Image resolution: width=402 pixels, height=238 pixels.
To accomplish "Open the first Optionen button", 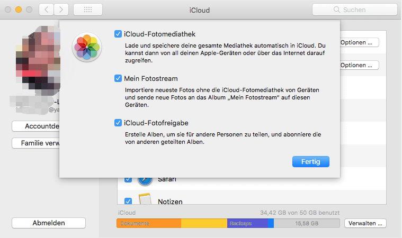I will coord(359,42).
